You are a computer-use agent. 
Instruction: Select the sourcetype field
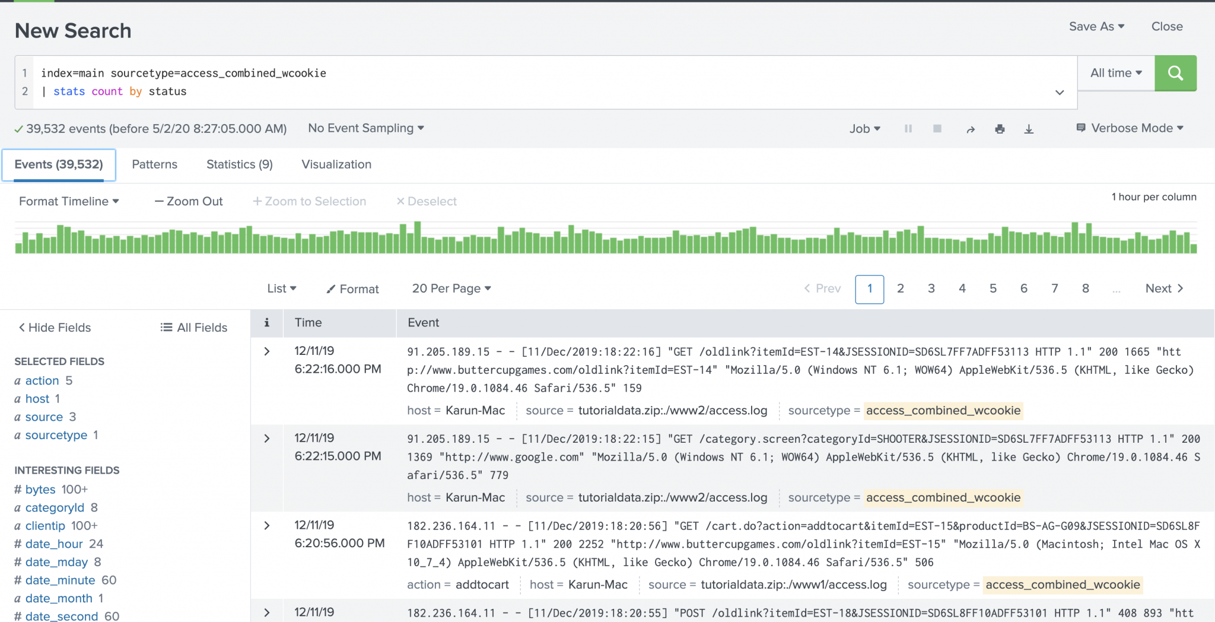56,436
